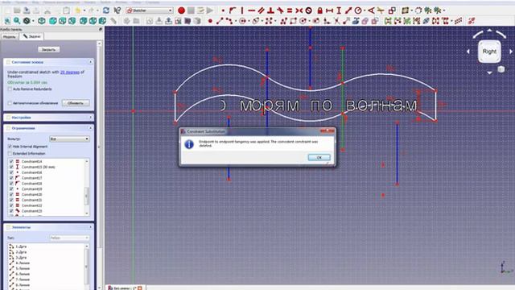This screenshot has height=290, width=515.
Task: Apply horizontal distance constraint icon
Action: 329,10
